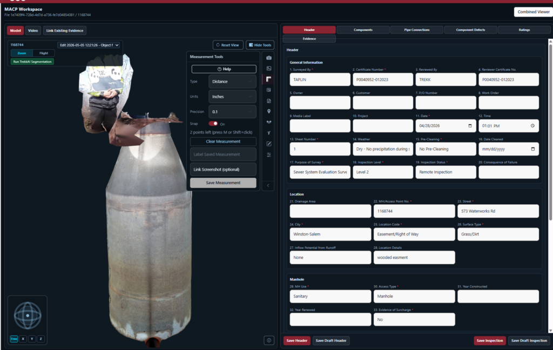Collapse the tool sidebar with the left chevron
Screen dimensions: 553x350
(x=268, y=186)
